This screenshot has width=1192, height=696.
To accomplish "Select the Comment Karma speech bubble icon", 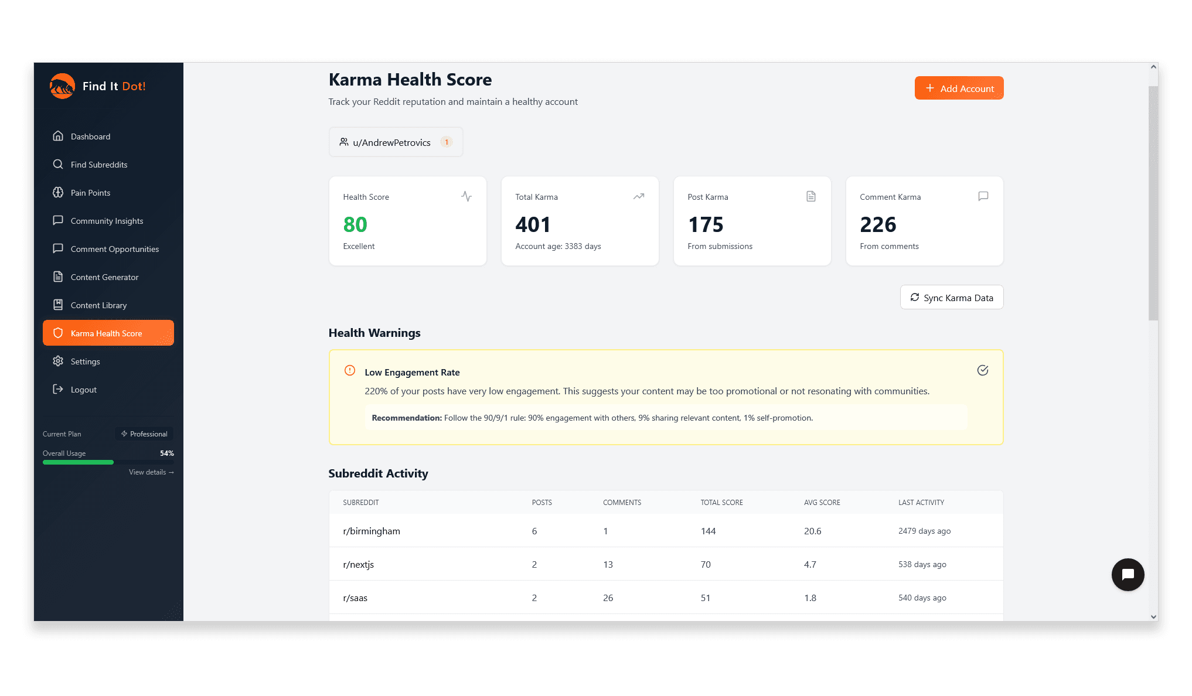I will [x=983, y=196].
